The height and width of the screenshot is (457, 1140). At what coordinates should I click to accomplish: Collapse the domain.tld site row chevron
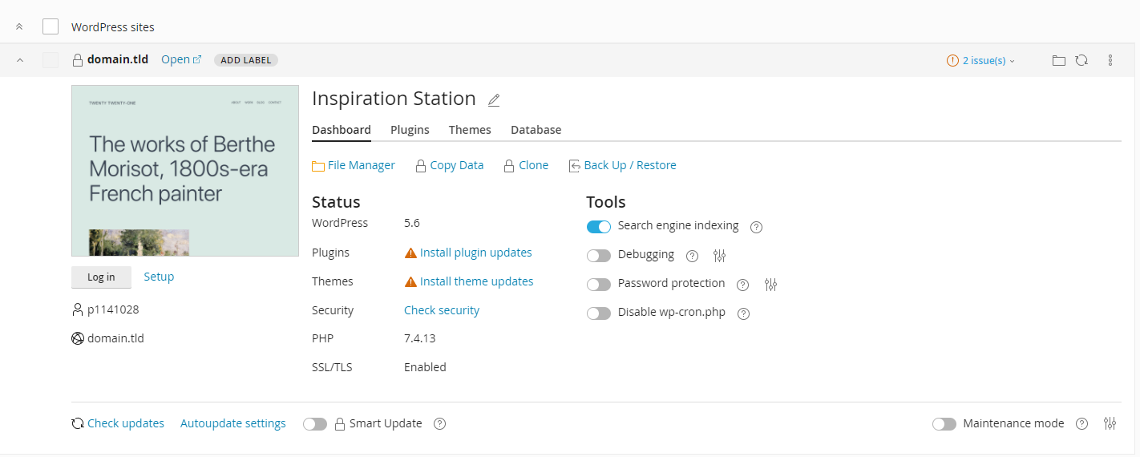coord(20,60)
